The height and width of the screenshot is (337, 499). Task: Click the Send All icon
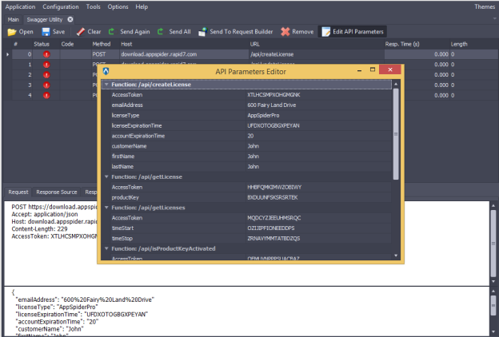pyautogui.click(x=162, y=32)
